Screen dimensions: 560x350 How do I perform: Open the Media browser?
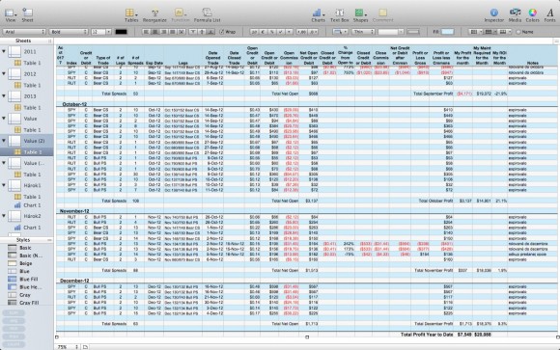[515, 15]
